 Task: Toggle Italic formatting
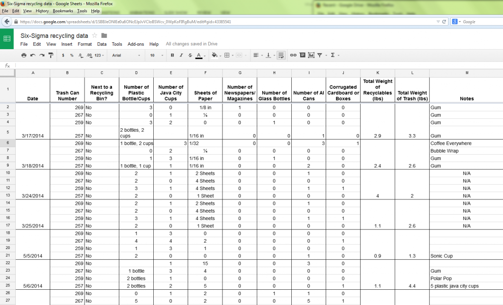tap(181, 55)
